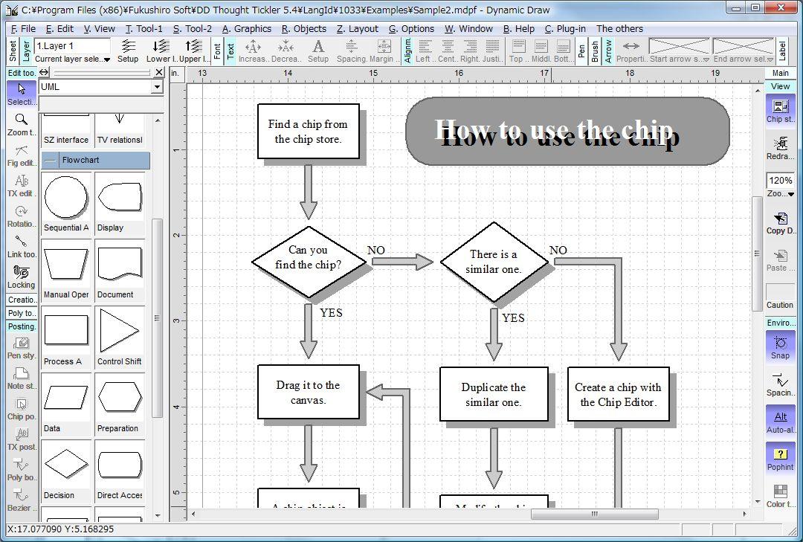Viewport: 803px width, 542px height.
Task: Select the Rotation tool
Action: point(22,216)
